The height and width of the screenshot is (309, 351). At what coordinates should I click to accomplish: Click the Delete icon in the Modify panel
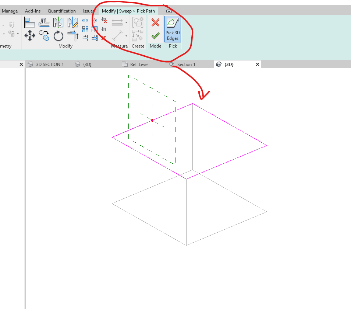(104, 38)
